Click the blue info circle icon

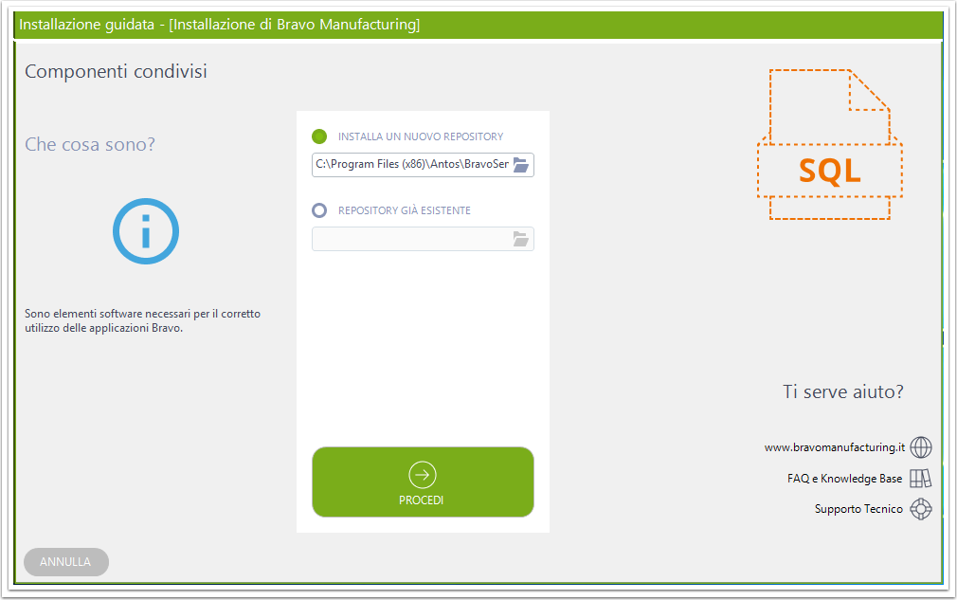(x=146, y=231)
